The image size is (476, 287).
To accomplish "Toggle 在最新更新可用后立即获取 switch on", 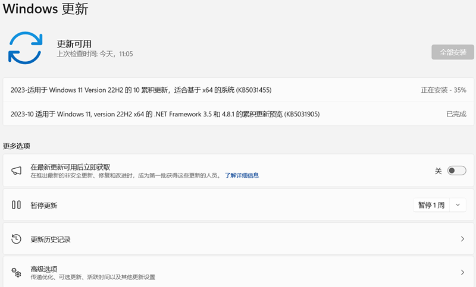I will (x=456, y=171).
